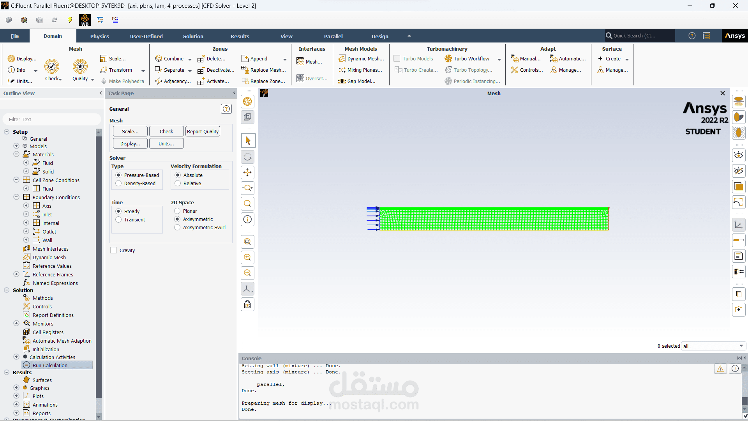Click the probe/info viewport tool
The width and height of the screenshot is (748, 421).
(x=247, y=219)
